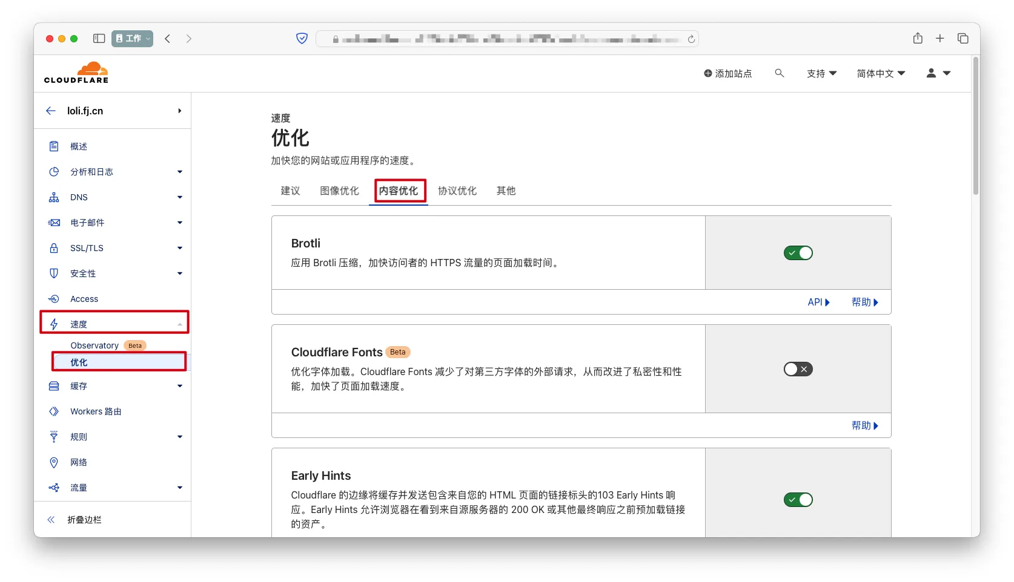1014x582 pixels.
Task: Switch to the 其他 tab
Action: (x=506, y=191)
